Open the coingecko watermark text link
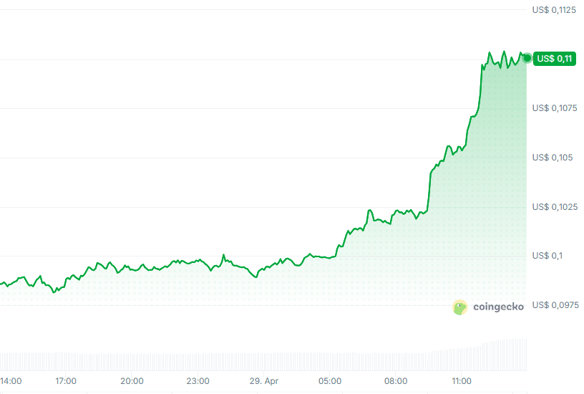584x394 pixels. [x=498, y=307]
